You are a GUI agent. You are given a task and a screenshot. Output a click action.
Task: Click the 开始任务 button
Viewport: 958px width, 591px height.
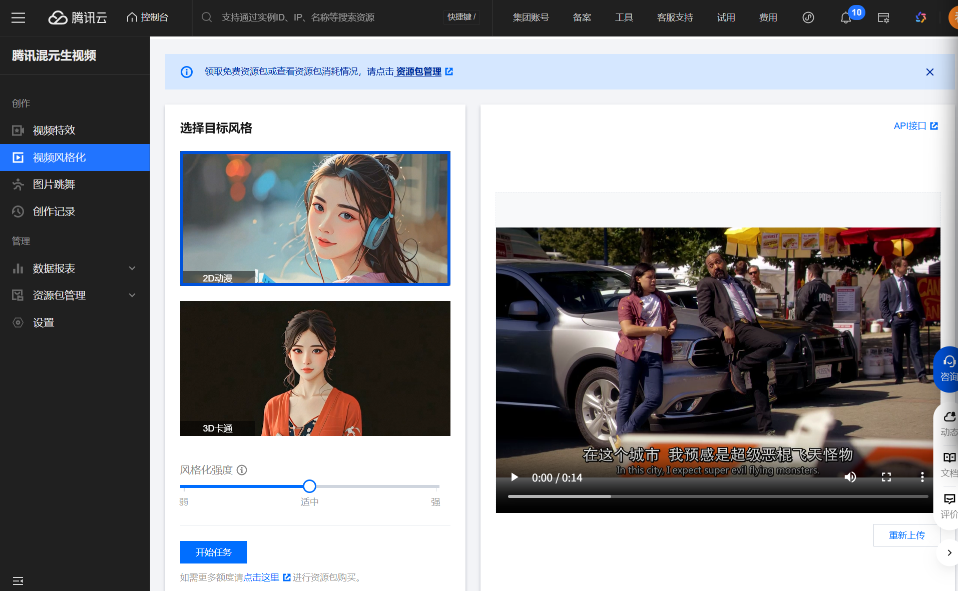coord(214,552)
